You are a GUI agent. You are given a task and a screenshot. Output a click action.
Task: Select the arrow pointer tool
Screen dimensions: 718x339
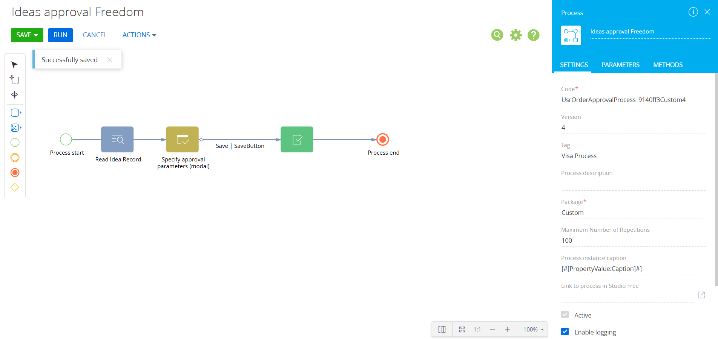(x=15, y=65)
